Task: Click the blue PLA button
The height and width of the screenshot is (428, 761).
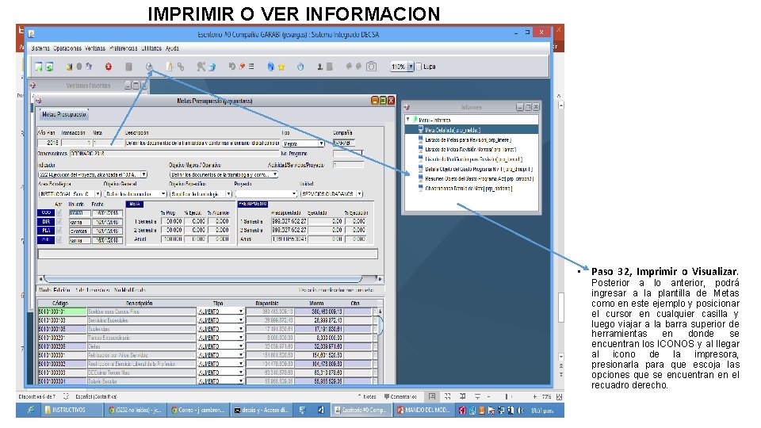Action: (x=46, y=231)
